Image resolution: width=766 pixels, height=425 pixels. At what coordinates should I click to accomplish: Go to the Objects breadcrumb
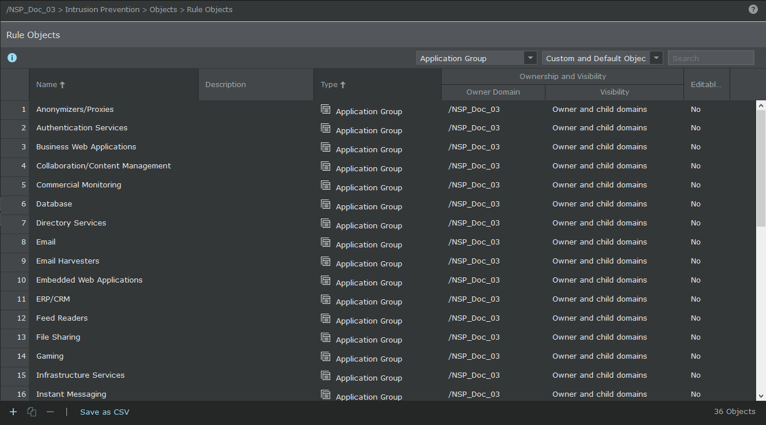pyautogui.click(x=163, y=10)
